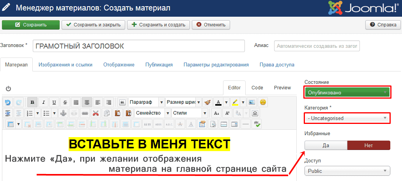The width and height of the screenshot is (402, 181).
Task: Switch to the «Публикация» tab
Action: tap(159, 65)
